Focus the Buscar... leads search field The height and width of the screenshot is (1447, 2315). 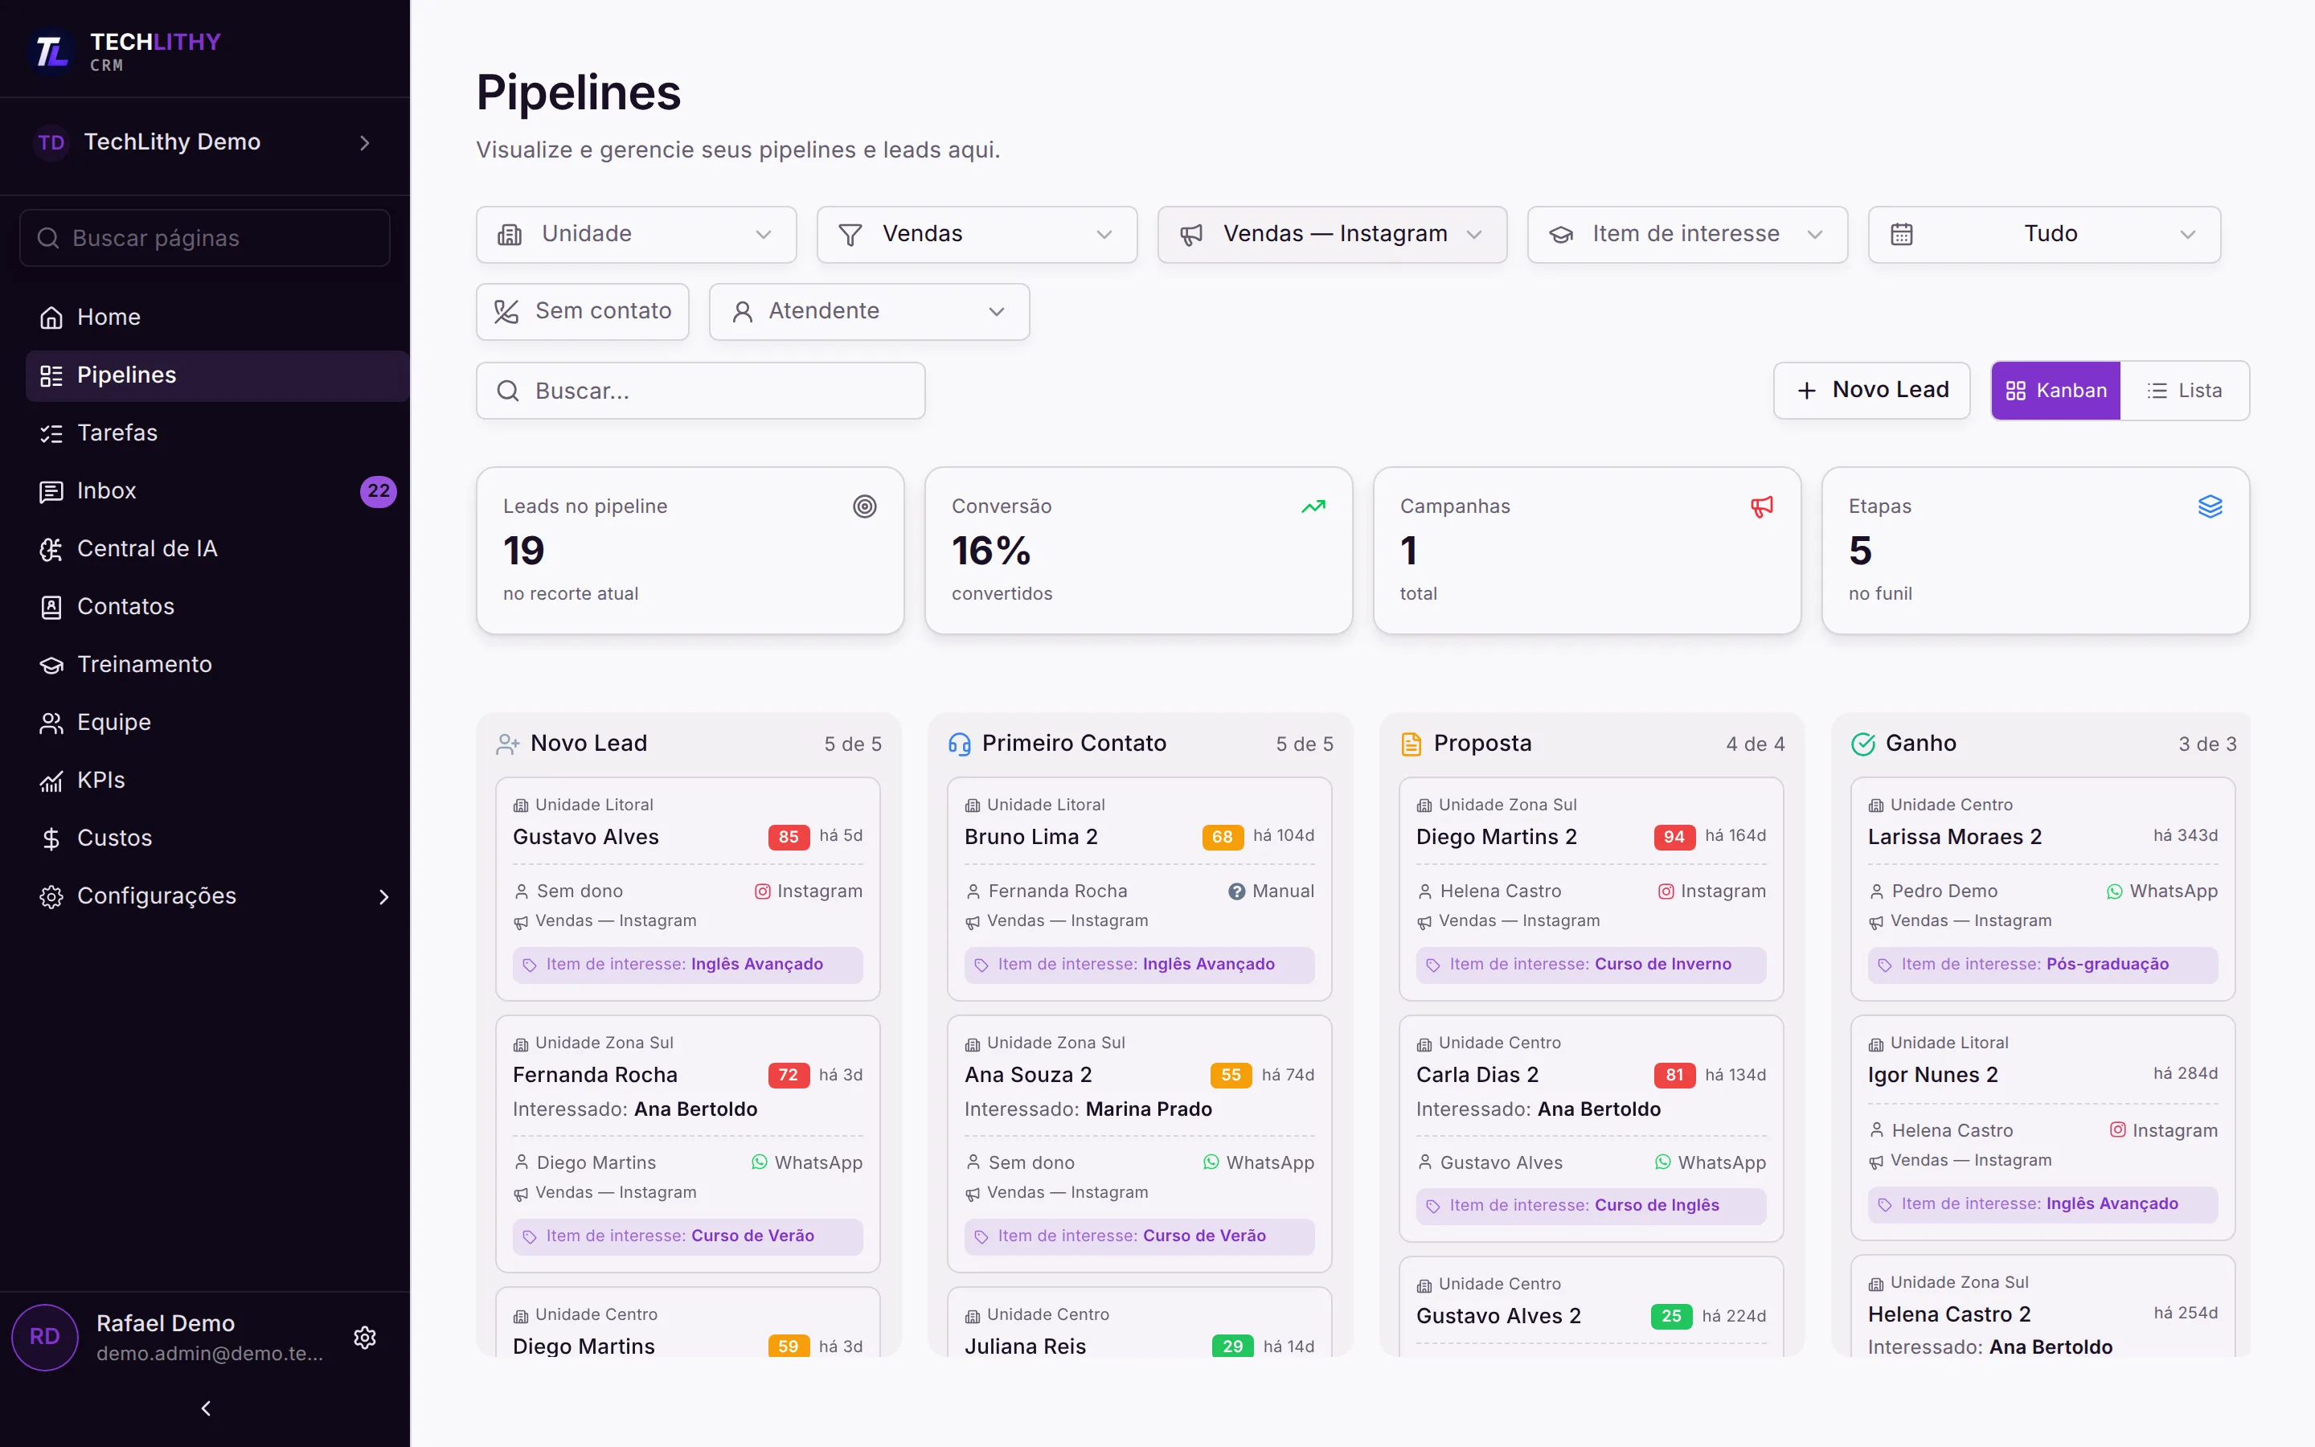(700, 391)
